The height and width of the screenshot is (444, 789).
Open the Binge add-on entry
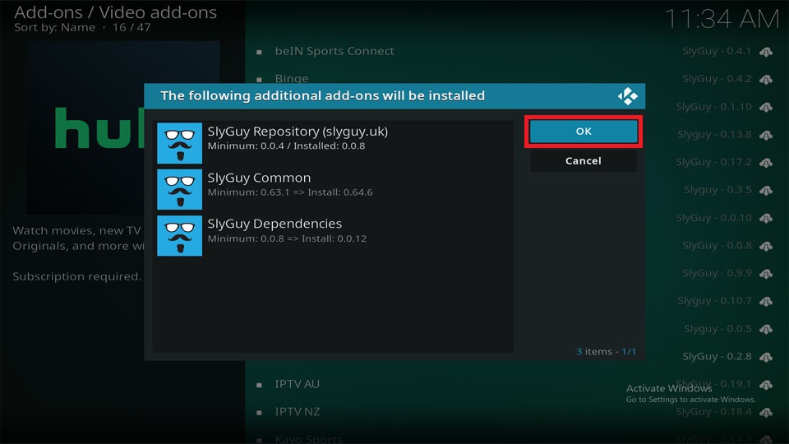291,79
